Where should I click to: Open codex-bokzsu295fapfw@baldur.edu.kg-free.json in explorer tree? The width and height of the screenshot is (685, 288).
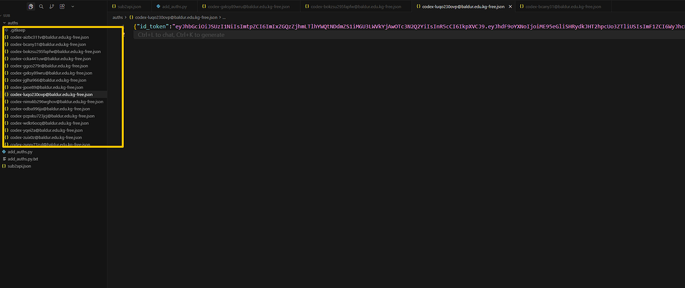pos(54,52)
